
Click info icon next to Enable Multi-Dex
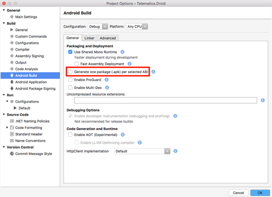click(107, 88)
